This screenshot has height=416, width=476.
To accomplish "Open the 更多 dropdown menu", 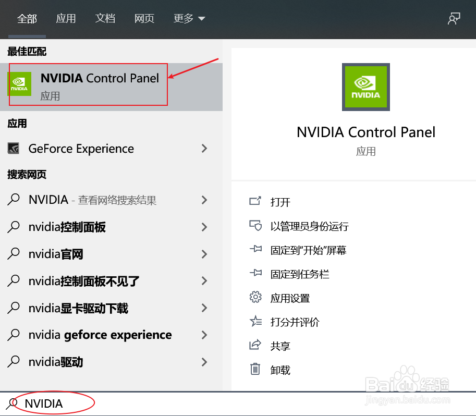I will 189,19.
